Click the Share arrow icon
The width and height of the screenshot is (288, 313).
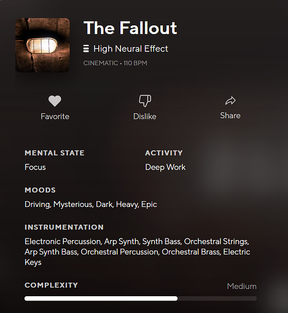[x=230, y=100]
